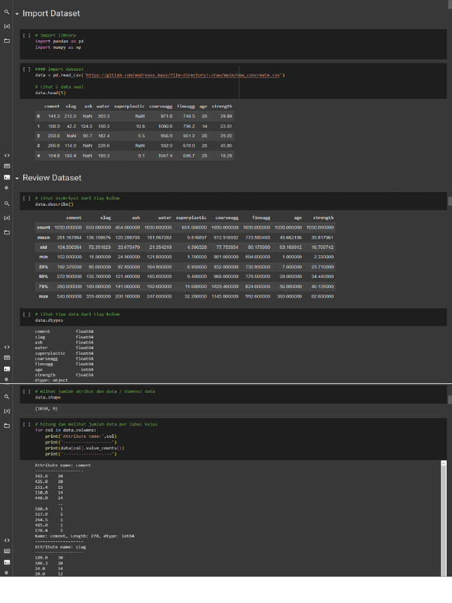Run the value_counts for-loop cell
Viewport: 452px width, 603px height.
pyautogui.click(x=26, y=424)
